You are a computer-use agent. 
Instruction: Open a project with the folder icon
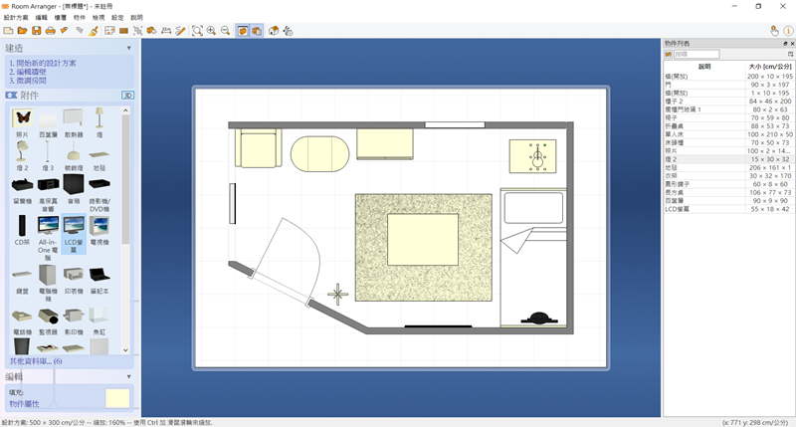22,31
